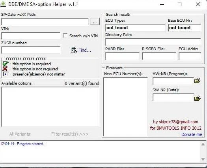The width and height of the screenshot is (207, 168).
Task: Click the 'Program started...' log entry
Action: pyautogui.click(x=23, y=144)
